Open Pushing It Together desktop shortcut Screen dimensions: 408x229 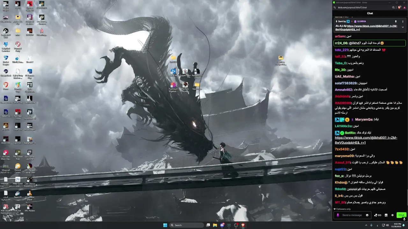click(173, 87)
